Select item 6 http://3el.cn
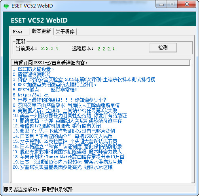 (31, 95)
